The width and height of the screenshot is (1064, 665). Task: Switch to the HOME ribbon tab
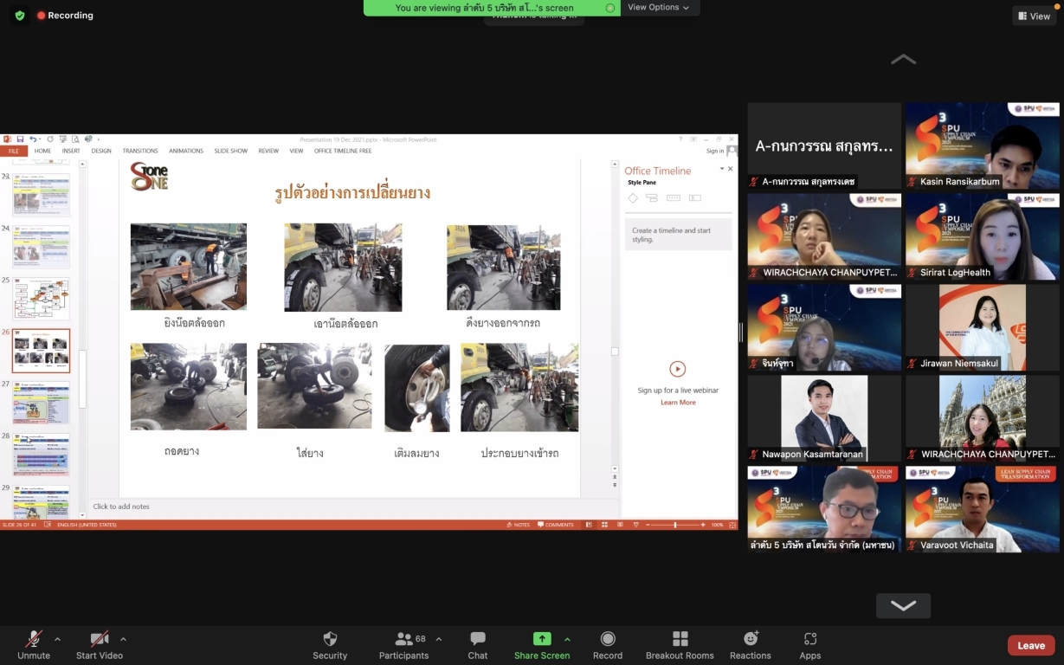[42, 151]
